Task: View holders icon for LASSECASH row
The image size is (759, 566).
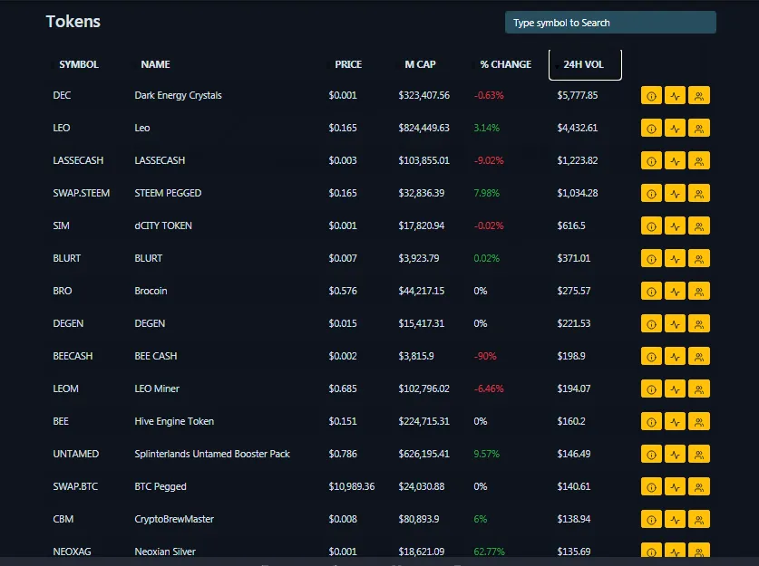Action: [699, 160]
